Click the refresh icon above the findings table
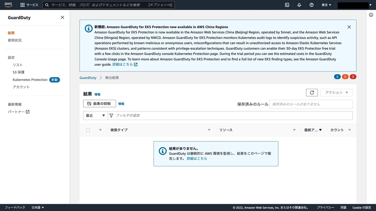 pos(312,92)
